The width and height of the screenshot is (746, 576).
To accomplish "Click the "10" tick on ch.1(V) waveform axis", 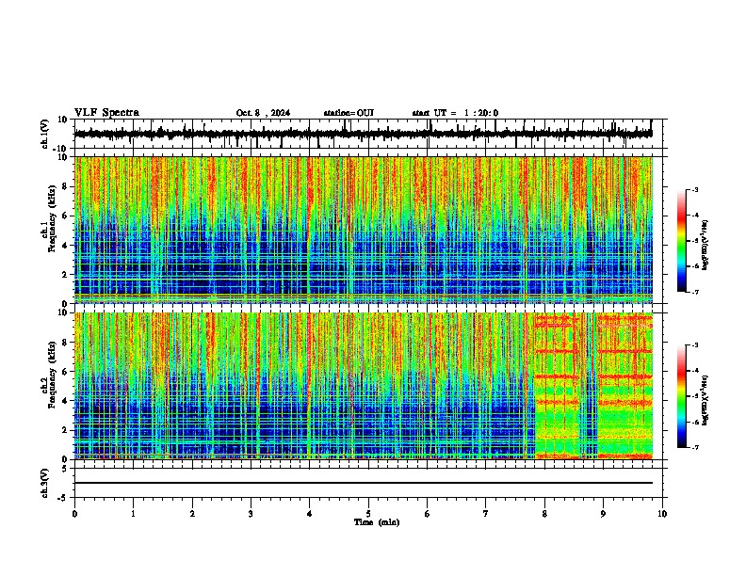I will [x=64, y=120].
